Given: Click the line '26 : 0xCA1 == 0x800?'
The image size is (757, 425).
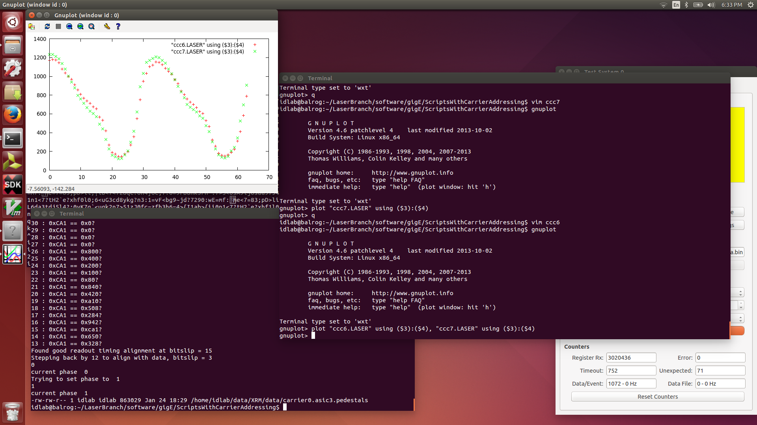Looking at the screenshot, I should (66, 251).
